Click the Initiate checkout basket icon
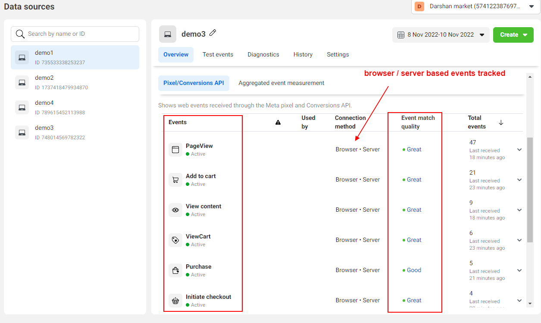 (x=175, y=301)
